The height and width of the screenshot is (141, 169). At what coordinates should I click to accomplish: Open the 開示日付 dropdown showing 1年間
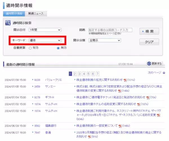pos(45,30)
